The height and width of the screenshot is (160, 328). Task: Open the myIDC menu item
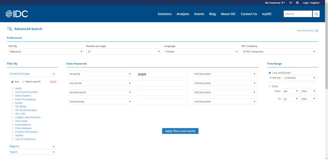[267, 14]
